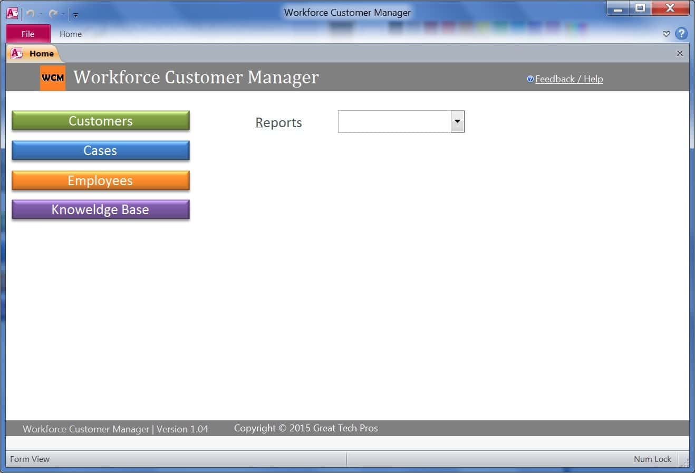The width and height of the screenshot is (695, 473).
Task: Click the Access application icon in title bar
Action: [12, 13]
